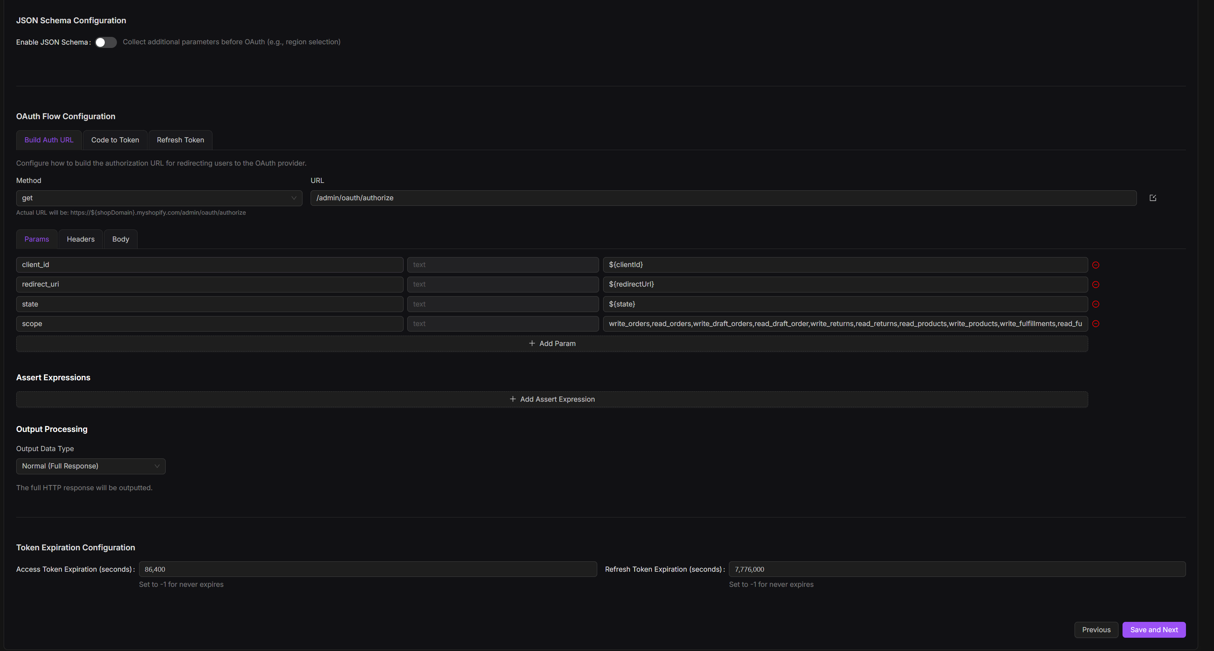This screenshot has width=1214, height=651.
Task: Click the /admin/oauth/authorize URL field
Action: tap(660, 198)
